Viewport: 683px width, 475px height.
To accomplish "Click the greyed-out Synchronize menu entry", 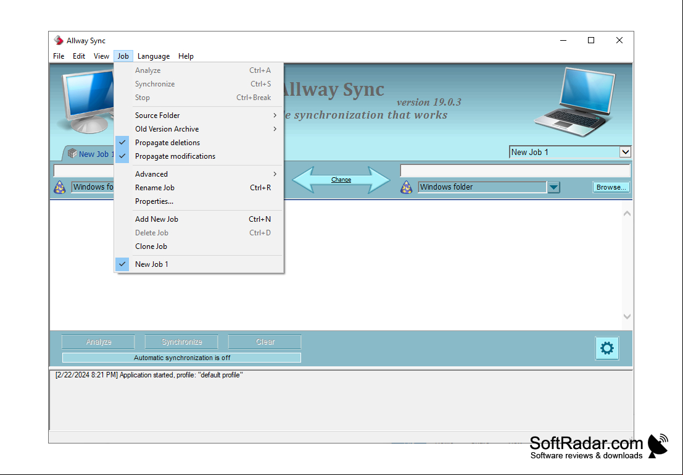I will [199, 84].
